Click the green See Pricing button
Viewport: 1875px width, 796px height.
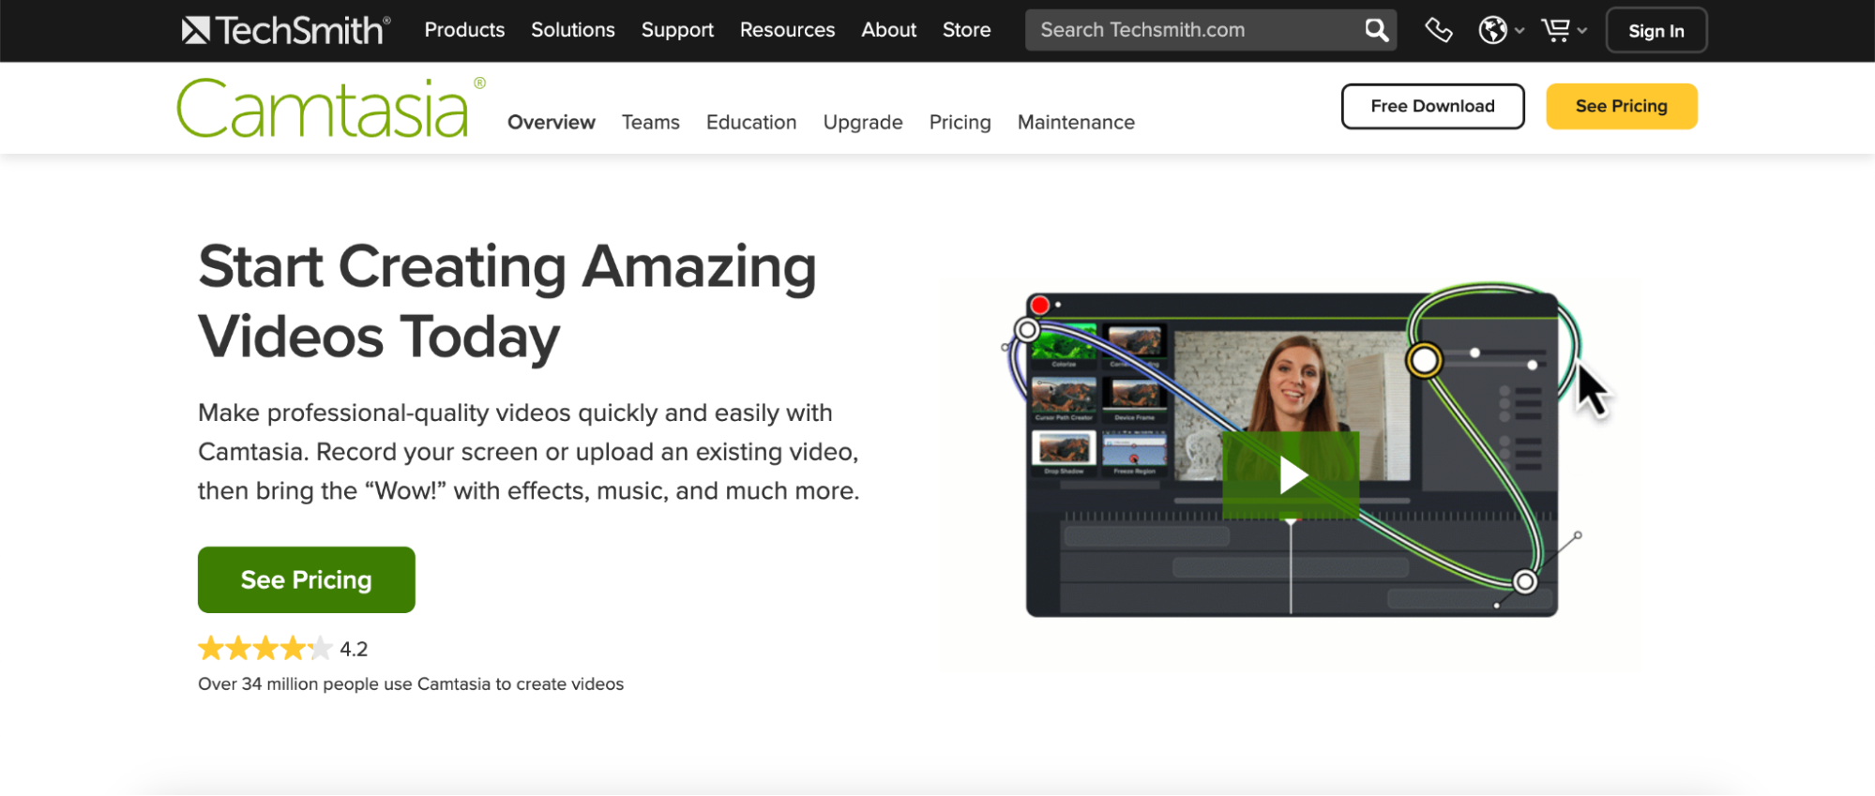coord(307,579)
